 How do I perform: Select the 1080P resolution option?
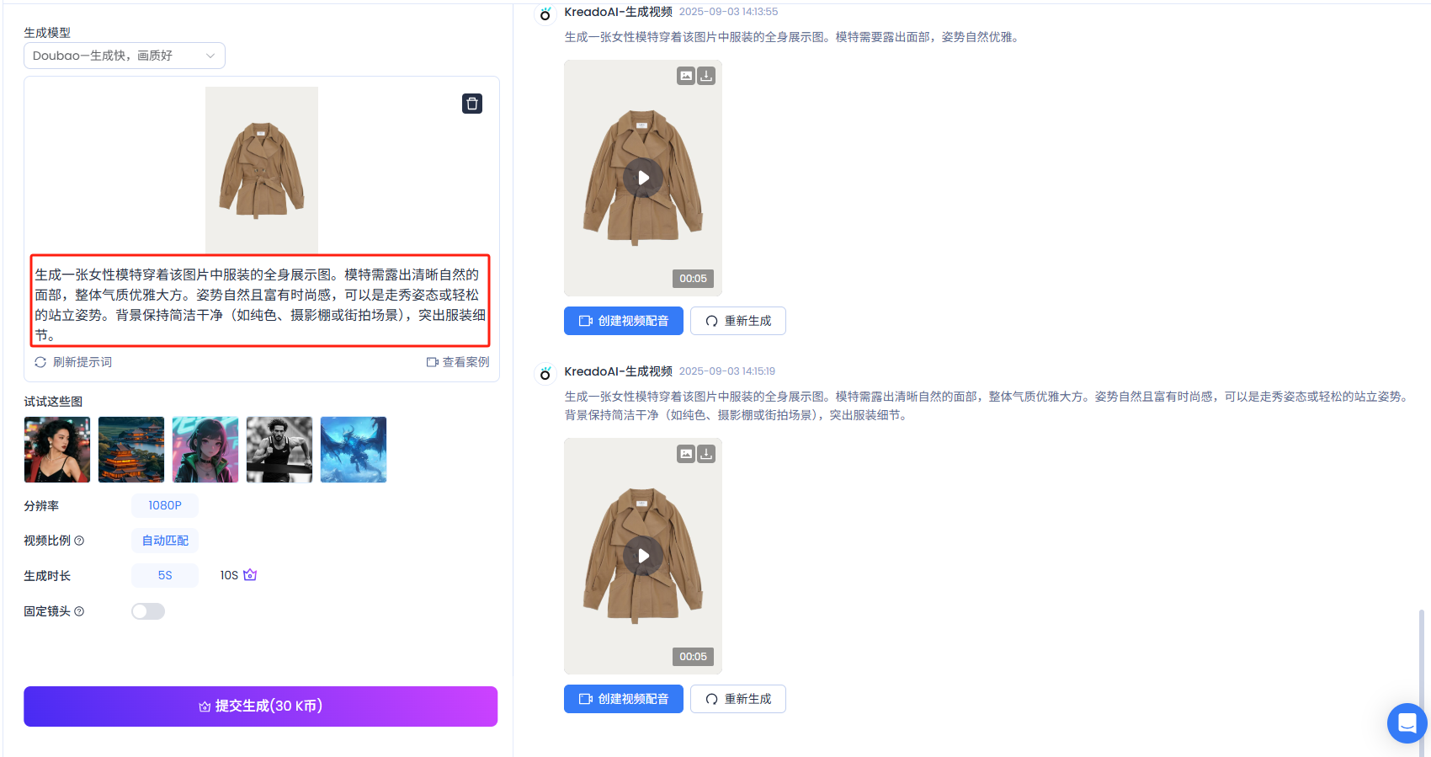(x=165, y=505)
